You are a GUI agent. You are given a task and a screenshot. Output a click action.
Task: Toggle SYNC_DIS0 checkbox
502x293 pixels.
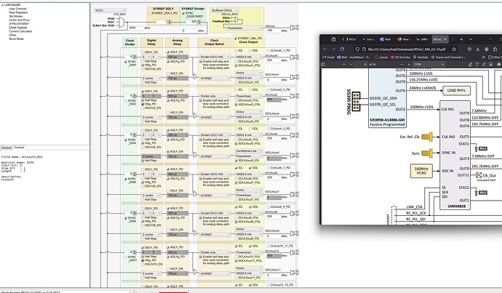tap(125, 62)
